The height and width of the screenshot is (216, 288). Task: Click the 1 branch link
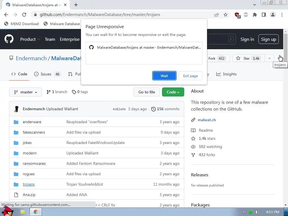point(57,92)
